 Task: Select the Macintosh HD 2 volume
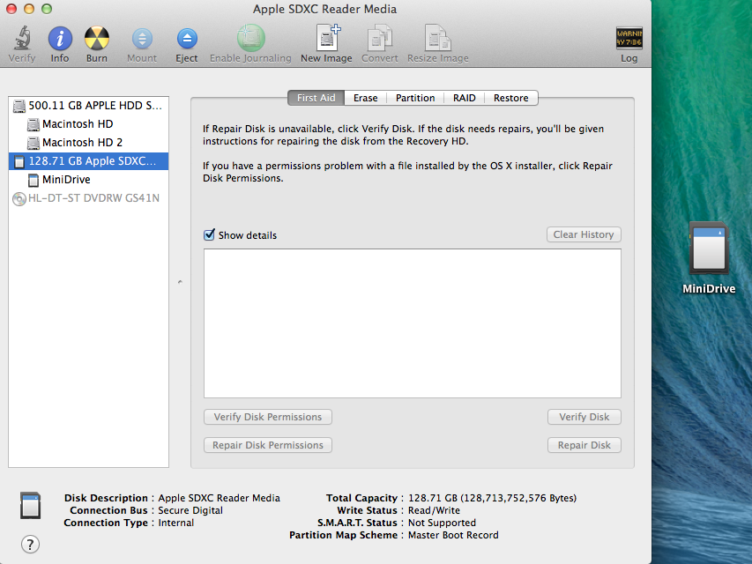[x=89, y=143]
